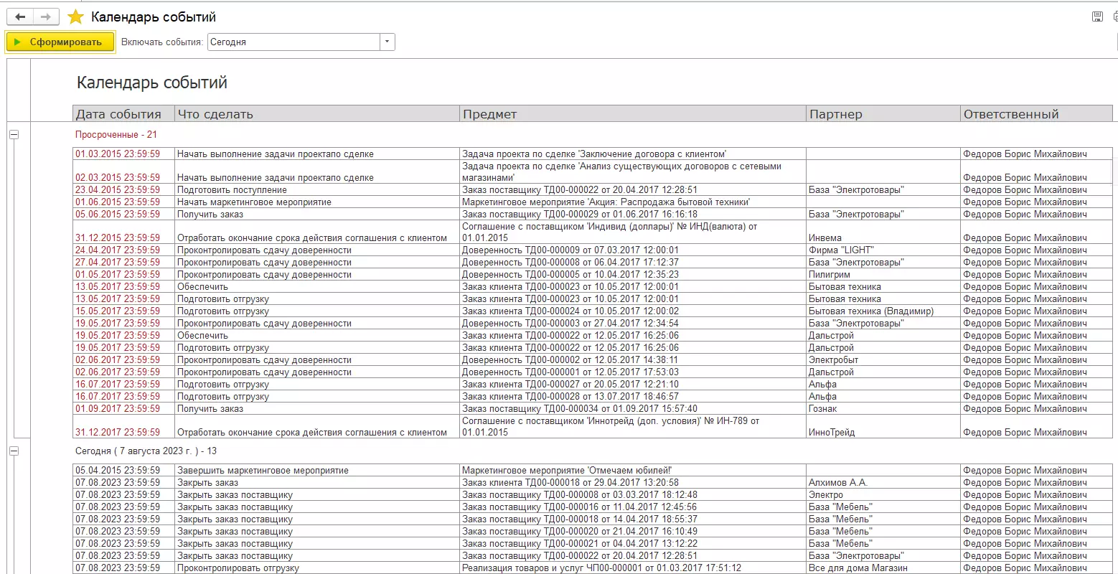Click partner Фирма "LIGHT" cell
This screenshot has width=1118, height=574.
[841, 250]
